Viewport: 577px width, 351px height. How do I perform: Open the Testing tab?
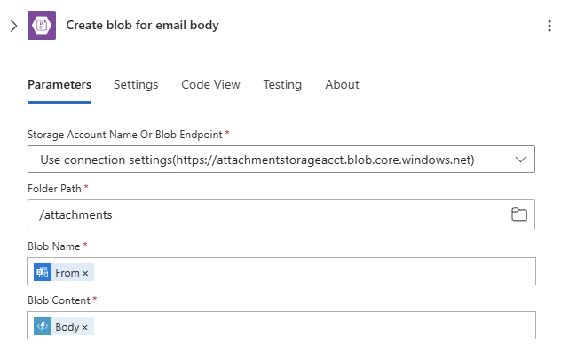click(282, 84)
